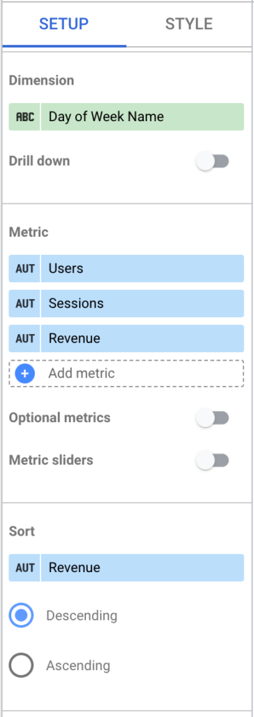Choose the Ascending sort radio button
The width and height of the screenshot is (254, 717).
(21, 665)
